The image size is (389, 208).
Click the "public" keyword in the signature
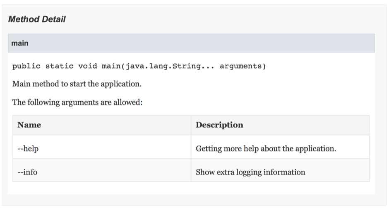(26, 66)
